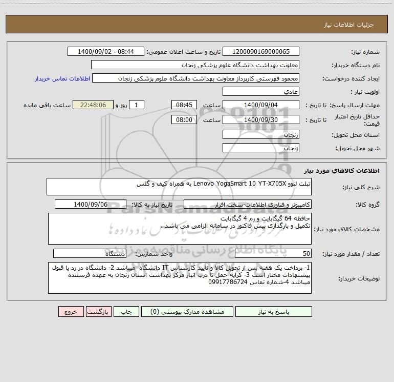
Task: Click the ساعت باقی مانده label
Action: pyautogui.click(x=47, y=105)
